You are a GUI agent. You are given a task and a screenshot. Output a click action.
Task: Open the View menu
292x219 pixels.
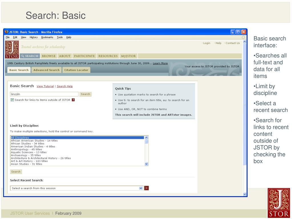pos(23,37)
